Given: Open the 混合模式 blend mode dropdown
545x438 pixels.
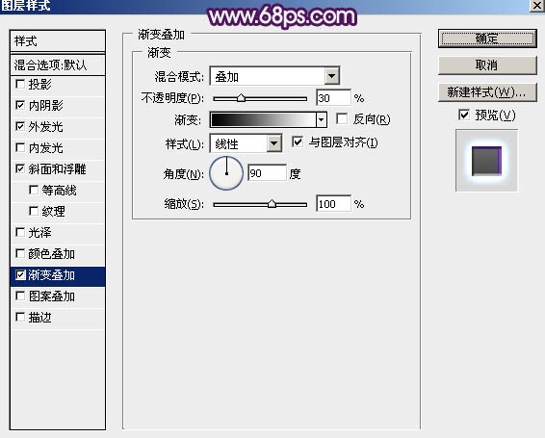Looking at the screenshot, I should click(x=332, y=76).
